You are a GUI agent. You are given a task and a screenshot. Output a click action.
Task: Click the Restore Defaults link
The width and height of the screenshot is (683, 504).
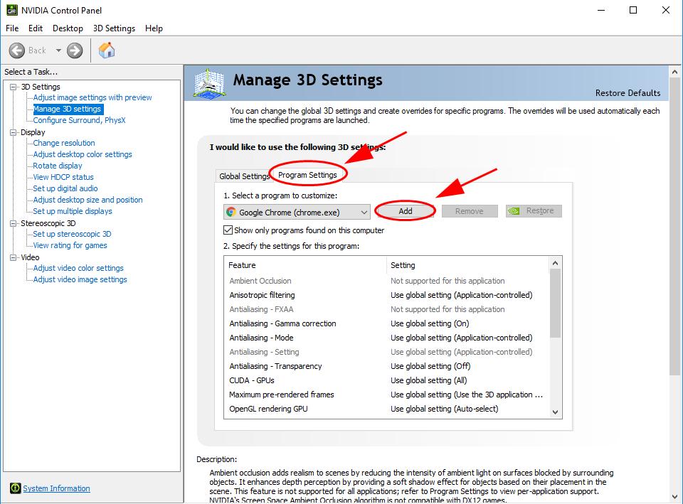point(628,93)
